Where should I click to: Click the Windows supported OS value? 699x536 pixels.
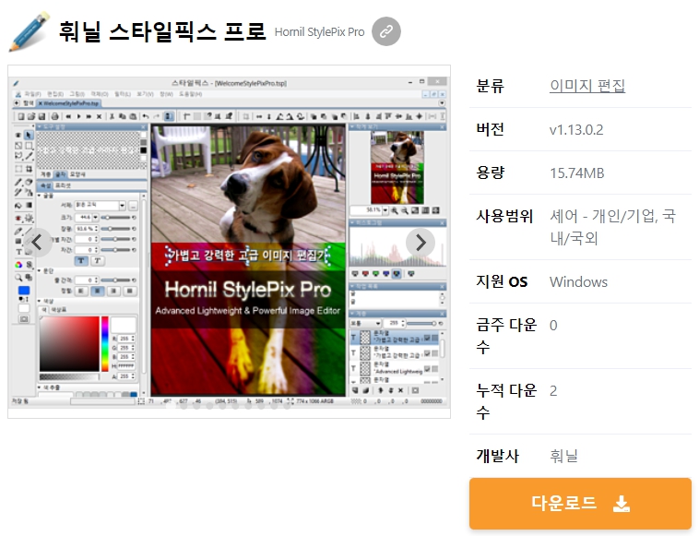pyautogui.click(x=578, y=281)
